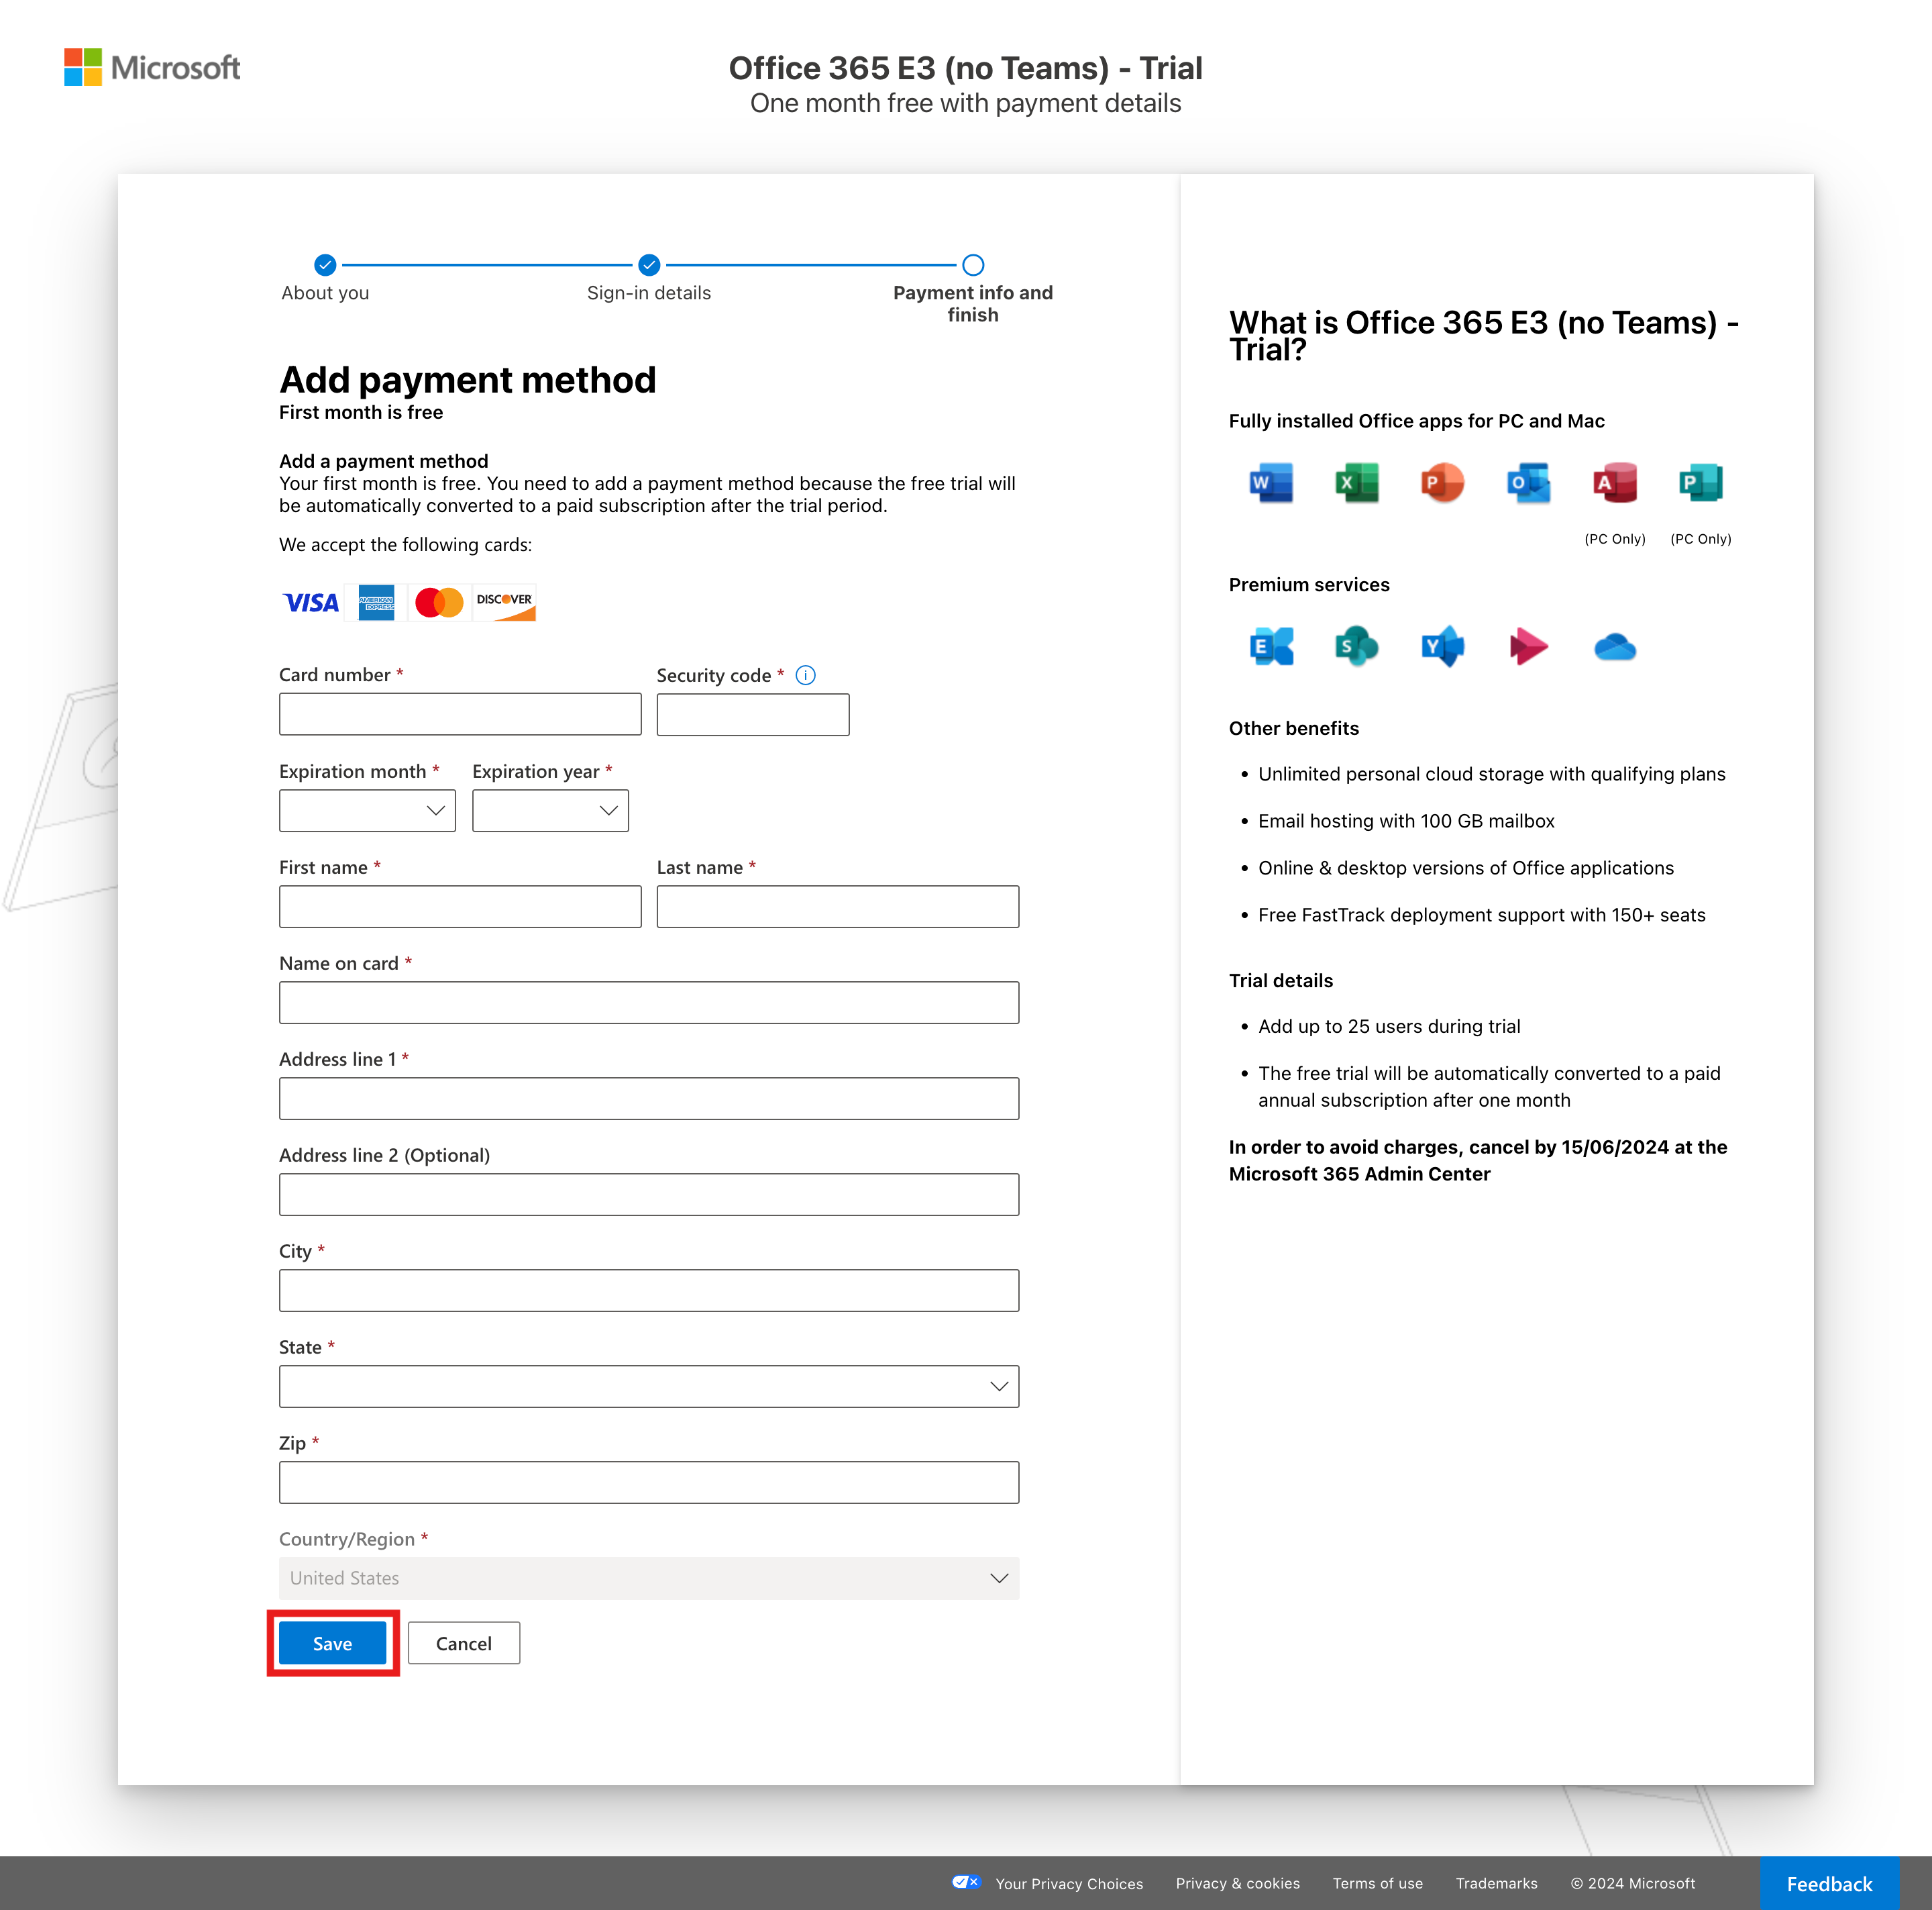Focus the Card number field
This screenshot has height=1910, width=1932.
(460, 714)
